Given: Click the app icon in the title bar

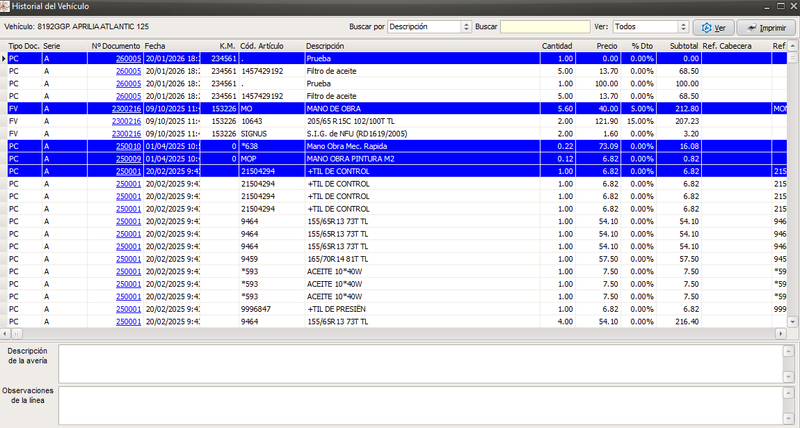Looking at the screenshot, I should click(x=5, y=7).
